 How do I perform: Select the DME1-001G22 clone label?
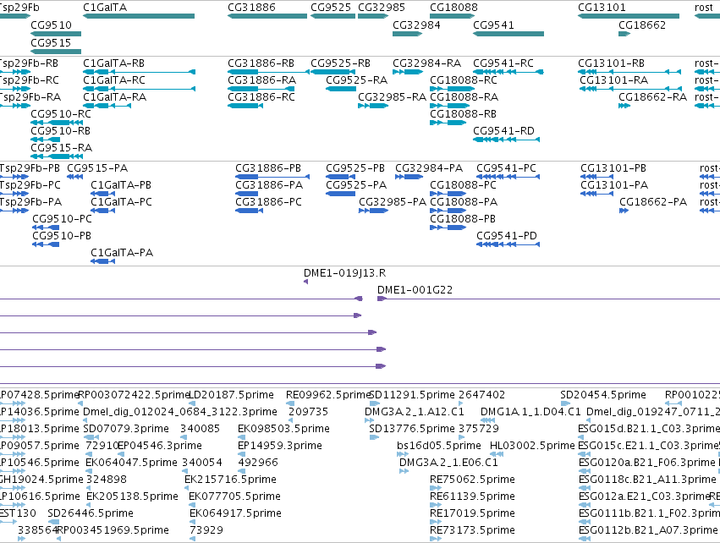point(415,290)
